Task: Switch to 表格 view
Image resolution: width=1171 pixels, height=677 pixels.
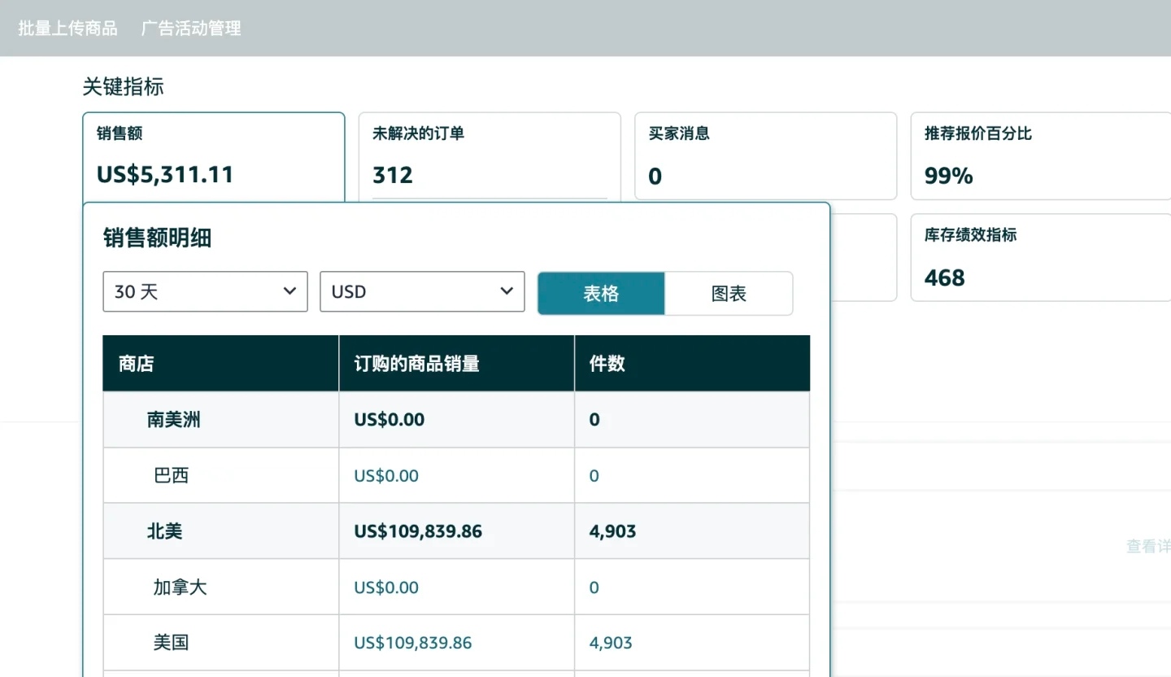Action: 601,294
